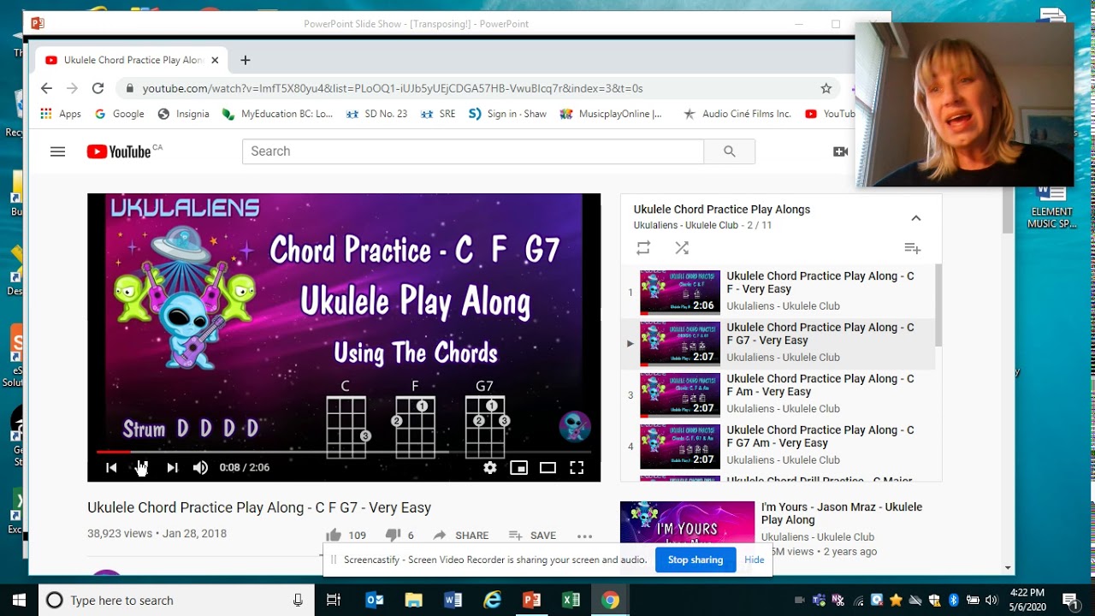The image size is (1095, 616).
Task: Seek on the video progress bar
Action: [x=344, y=451]
